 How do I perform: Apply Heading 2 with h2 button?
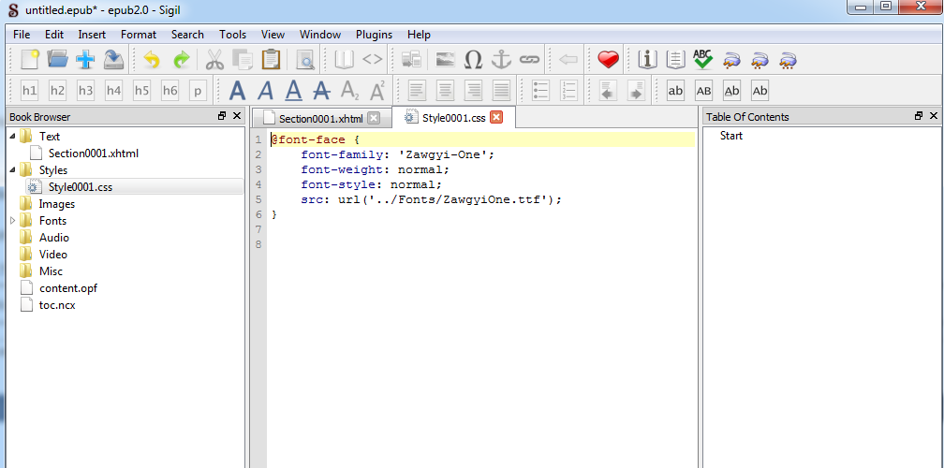tap(57, 91)
